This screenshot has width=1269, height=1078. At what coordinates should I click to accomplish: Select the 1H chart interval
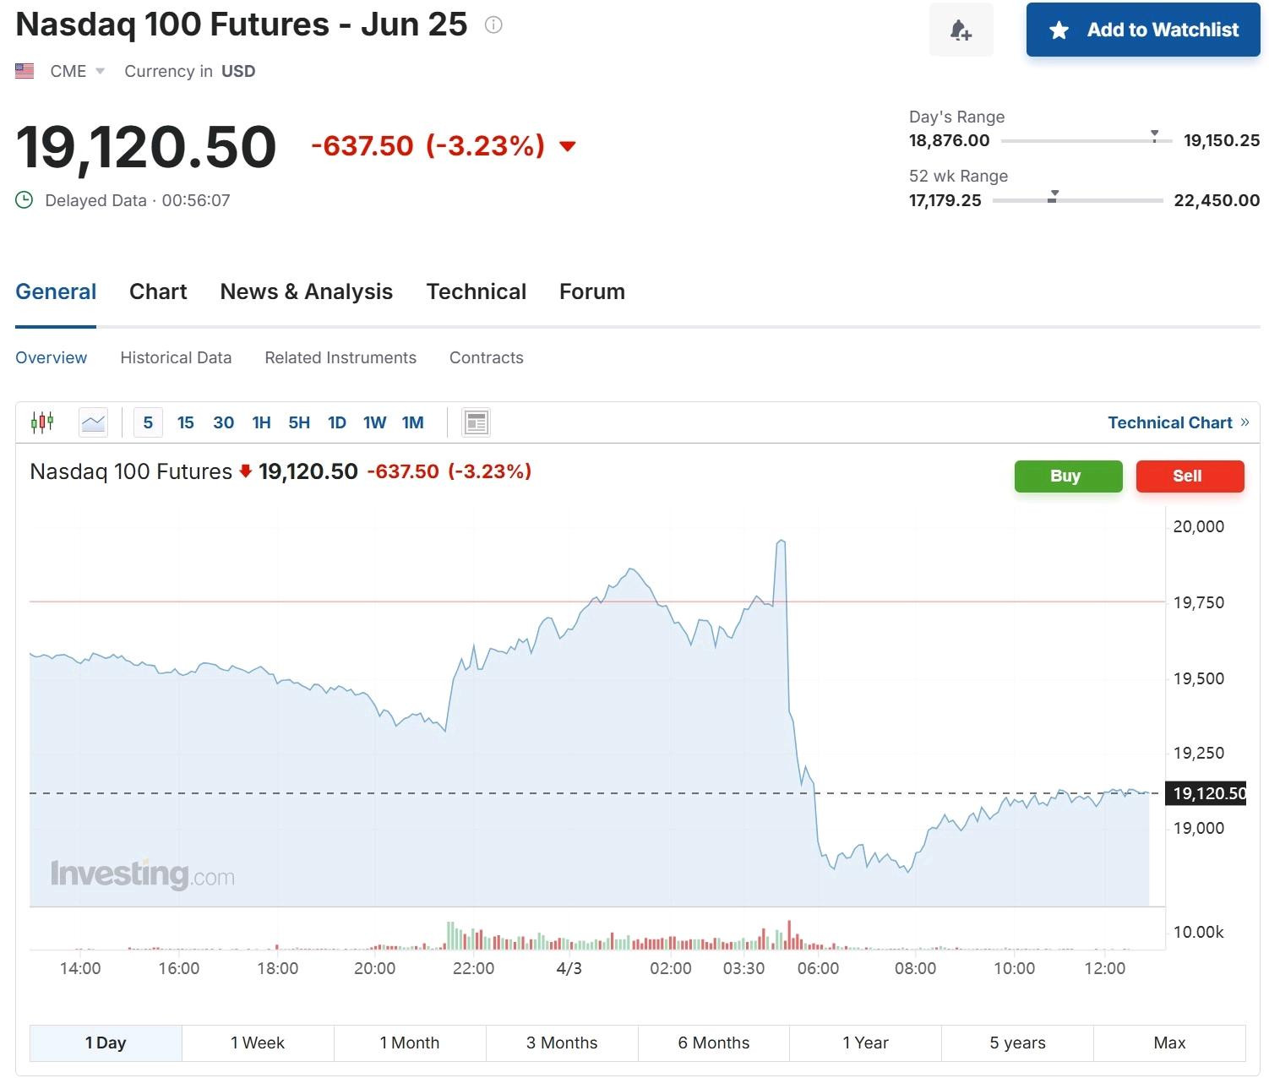pyautogui.click(x=261, y=422)
